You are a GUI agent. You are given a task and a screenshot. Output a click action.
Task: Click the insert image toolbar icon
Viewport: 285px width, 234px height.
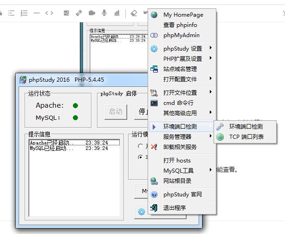tap(66, 13)
